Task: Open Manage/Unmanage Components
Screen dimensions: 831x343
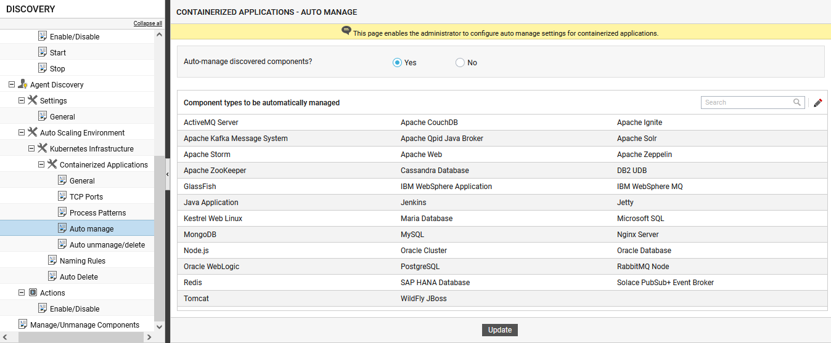Action: pyautogui.click(x=84, y=325)
